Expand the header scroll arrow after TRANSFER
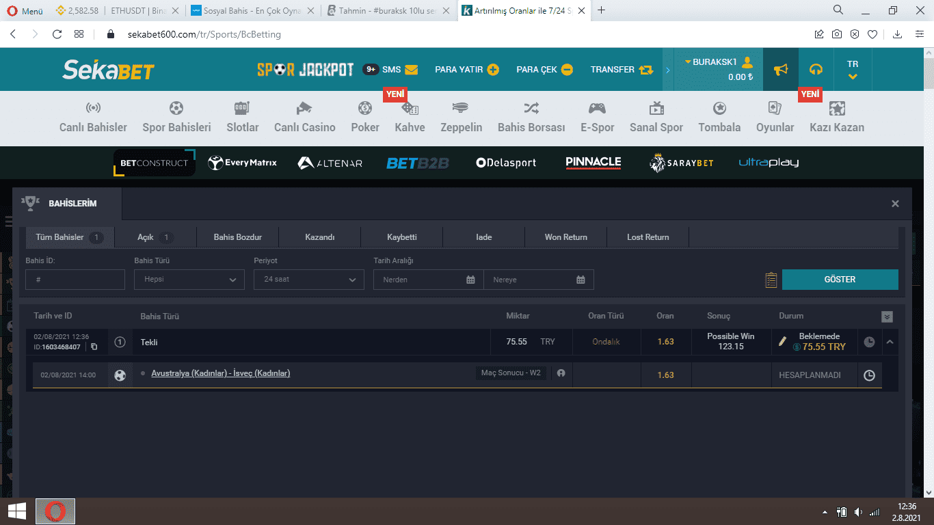This screenshot has height=525, width=934. (x=667, y=70)
